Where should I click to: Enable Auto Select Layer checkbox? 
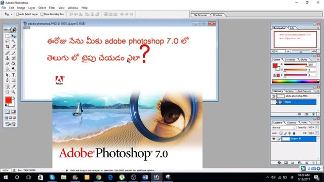click(17, 14)
